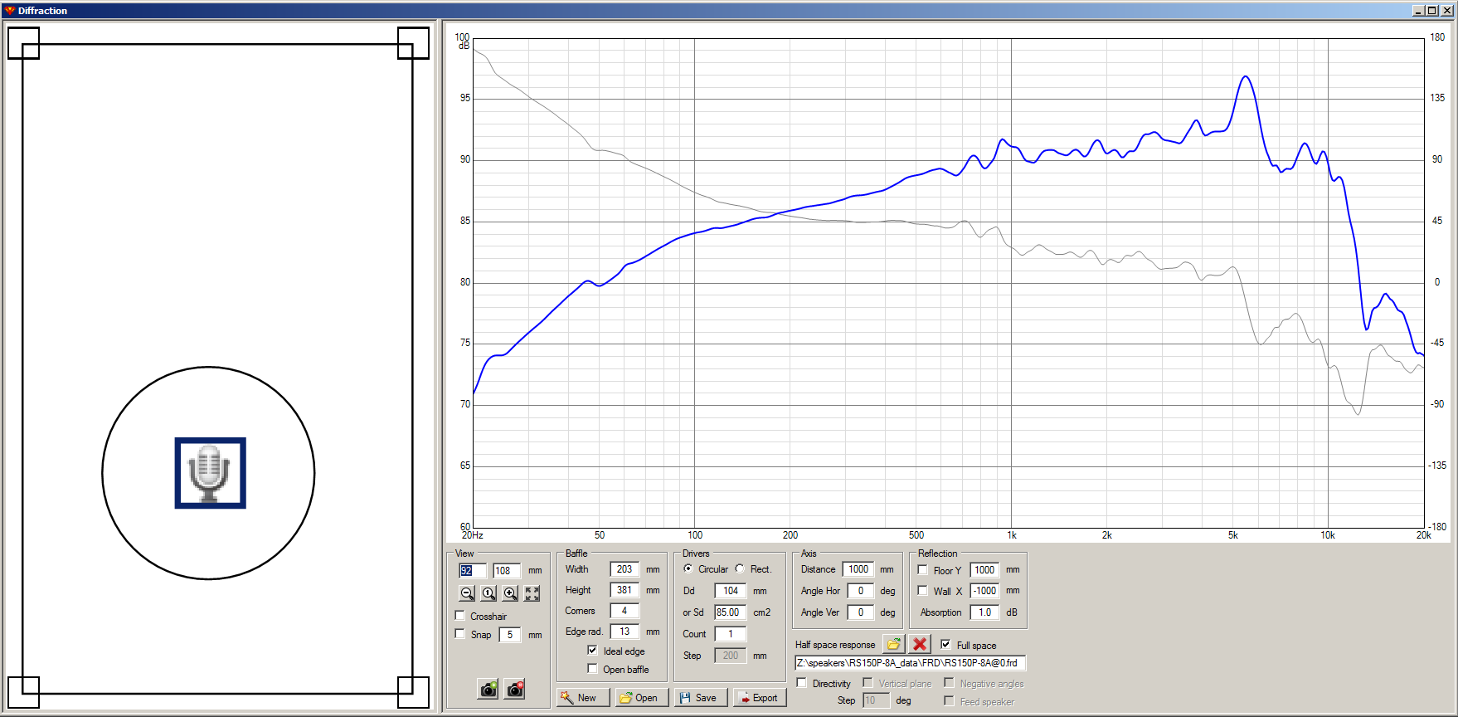Click the Diffraction window title icon
This screenshot has height=717, width=1458.
click(x=10, y=11)
